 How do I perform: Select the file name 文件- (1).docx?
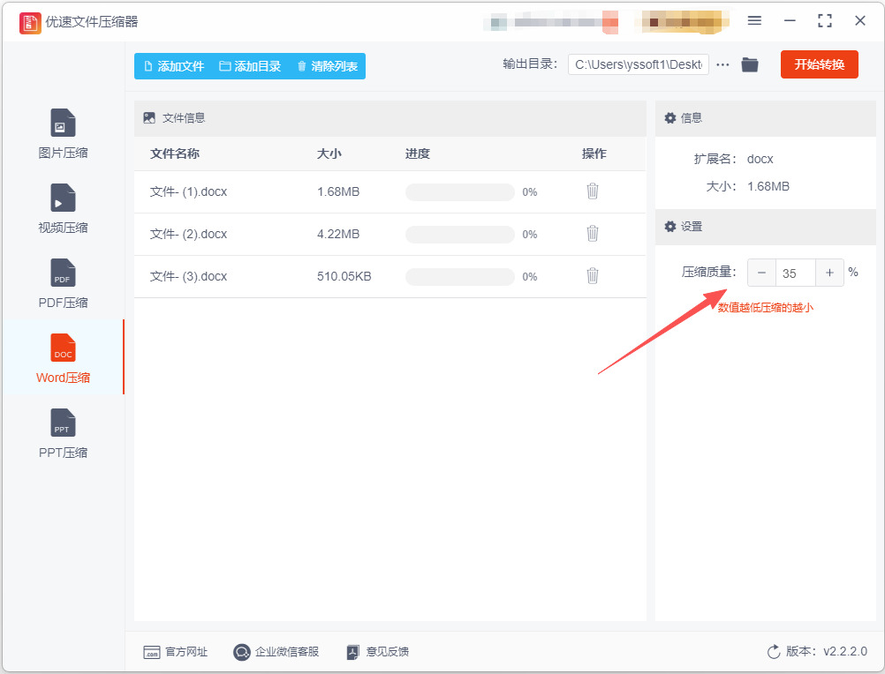click(x=188, y=192)
